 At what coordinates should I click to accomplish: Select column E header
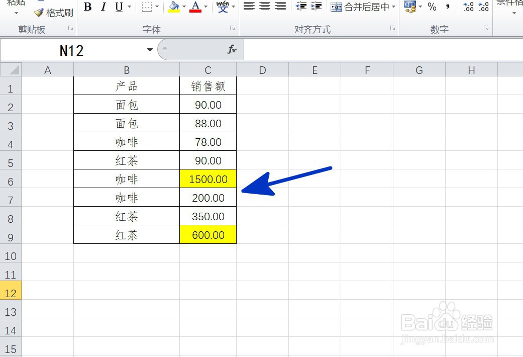tap(315, 70)
